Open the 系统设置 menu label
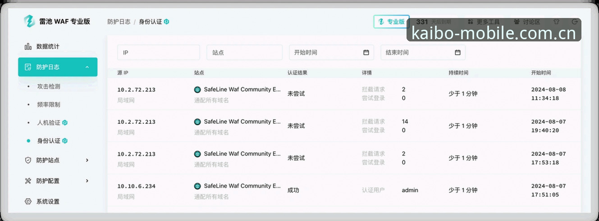The width and height of the screenshot is (599, 221). tap(48, 202)
